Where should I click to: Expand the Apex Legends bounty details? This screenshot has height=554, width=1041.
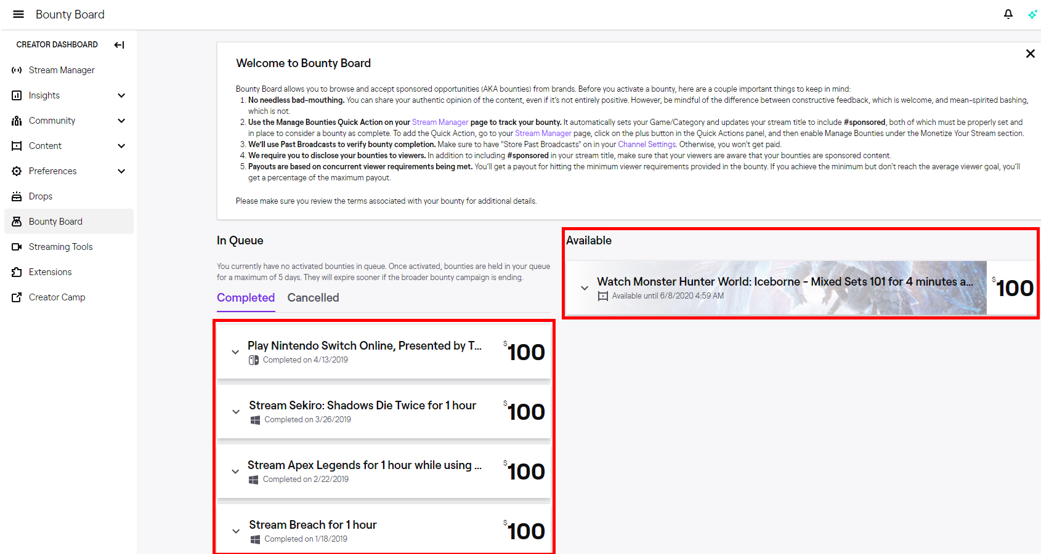pos(235,472)
